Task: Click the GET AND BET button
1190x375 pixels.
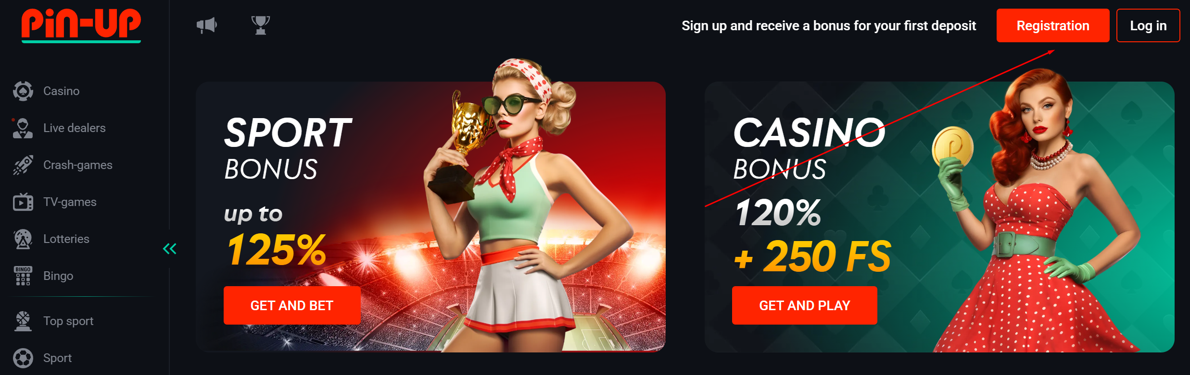Action: click(292, 305)
